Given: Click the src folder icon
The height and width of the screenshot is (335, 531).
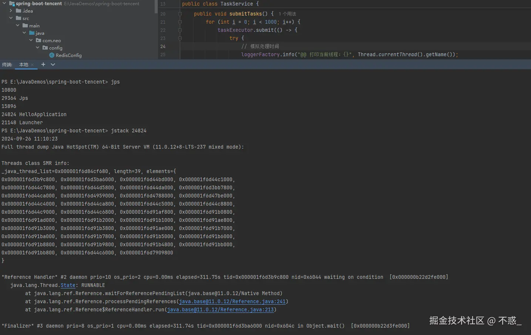Looking at the screenshot, I should click(x=19, y=18).
